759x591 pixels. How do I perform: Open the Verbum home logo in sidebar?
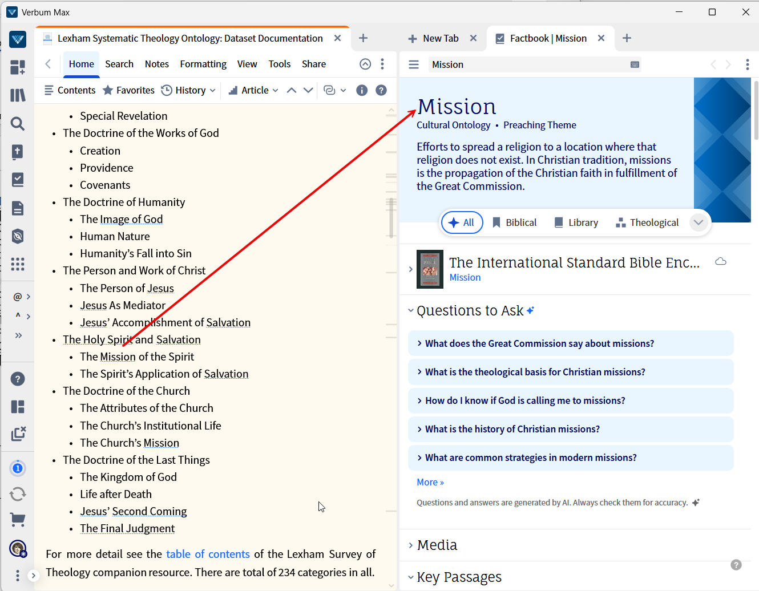(x=18, y=39)
